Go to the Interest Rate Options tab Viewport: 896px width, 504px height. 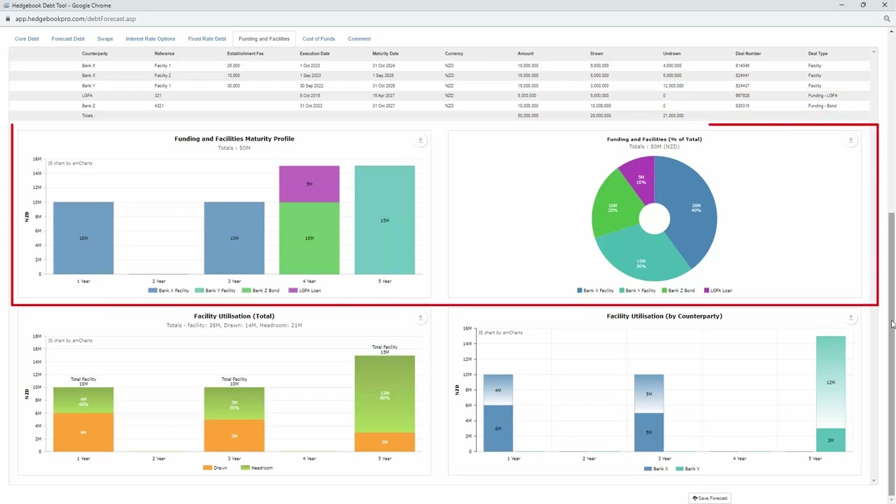click(x=150, y=38)
